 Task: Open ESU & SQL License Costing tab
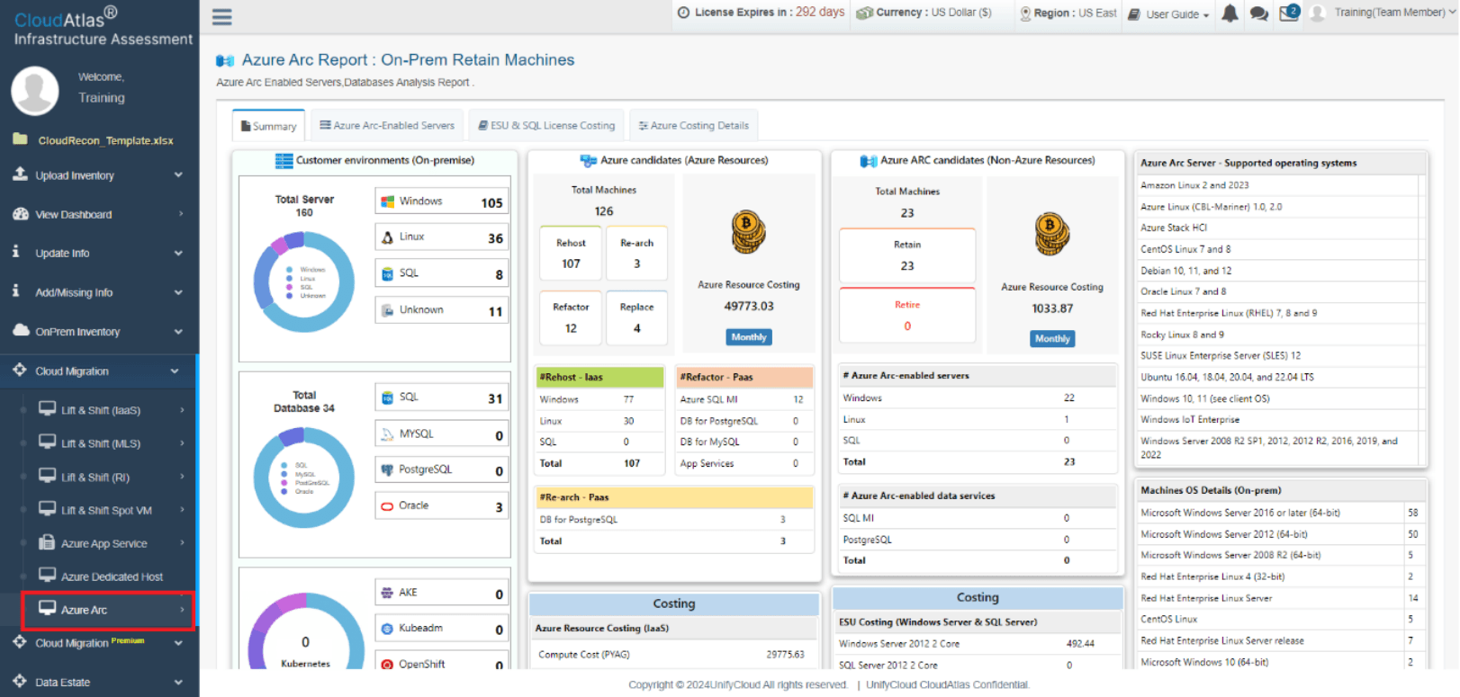pos(546,126)
